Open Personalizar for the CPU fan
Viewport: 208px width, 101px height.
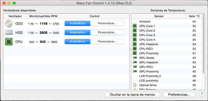pos(107,42)
